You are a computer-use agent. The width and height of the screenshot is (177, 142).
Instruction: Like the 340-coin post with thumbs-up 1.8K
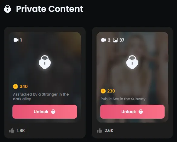(x=12, y=130)
